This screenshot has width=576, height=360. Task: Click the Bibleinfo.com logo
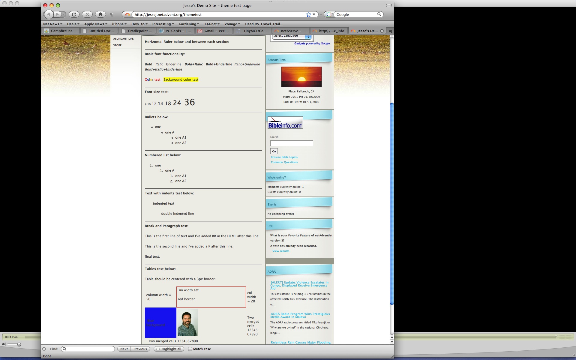[285, 123]
